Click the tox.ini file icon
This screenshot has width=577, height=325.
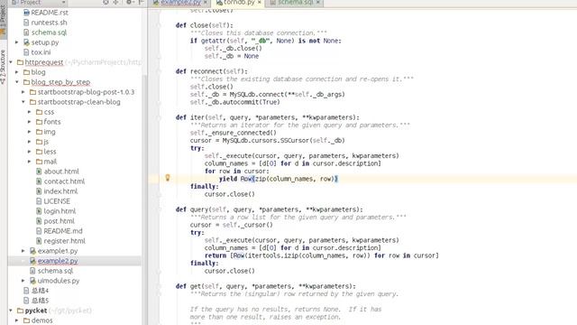[x=26, y=52]
